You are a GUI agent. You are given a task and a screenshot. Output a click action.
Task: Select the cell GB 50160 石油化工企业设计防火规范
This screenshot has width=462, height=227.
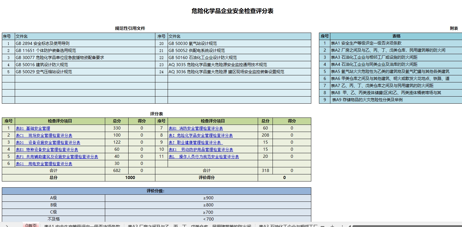(x=239, y=58)
